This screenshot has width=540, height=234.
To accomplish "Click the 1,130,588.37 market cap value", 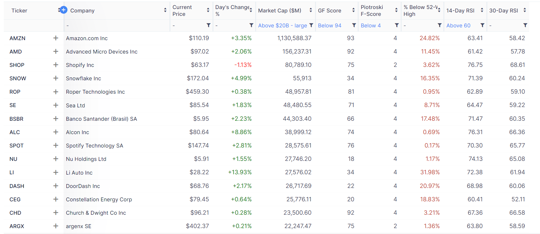I will (294, 38).
